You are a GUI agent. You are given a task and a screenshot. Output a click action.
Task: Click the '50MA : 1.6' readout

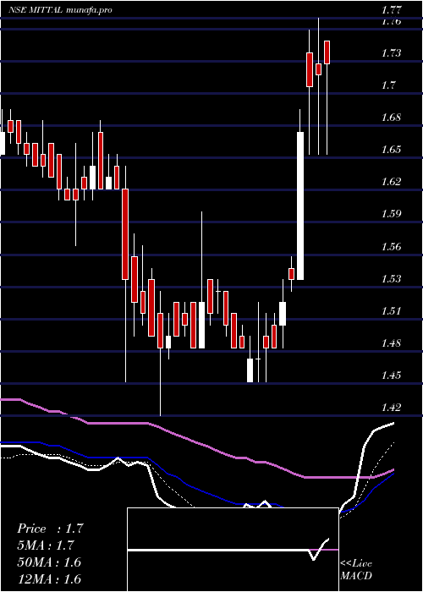click(49, 562)
